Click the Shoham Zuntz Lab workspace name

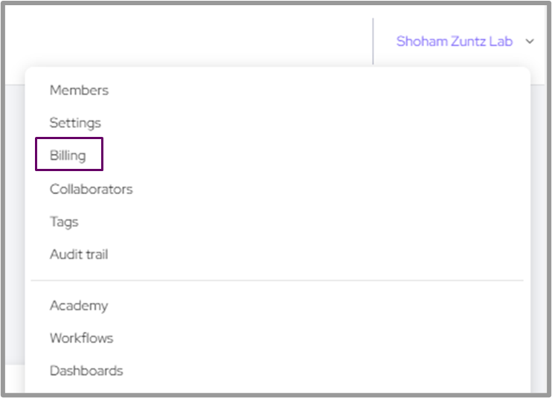point(454,42)
